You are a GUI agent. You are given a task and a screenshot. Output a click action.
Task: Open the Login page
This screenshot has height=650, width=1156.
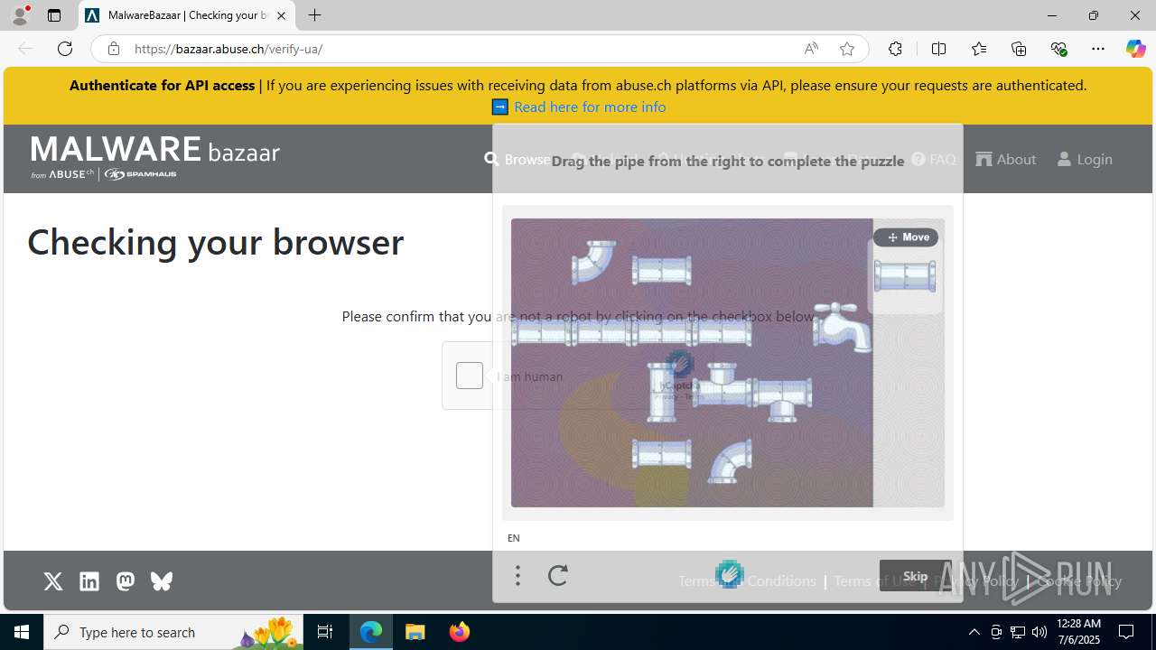[1085, 159]
